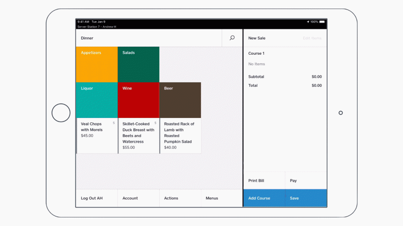Switch to the Menus tab

click(221, 198)
